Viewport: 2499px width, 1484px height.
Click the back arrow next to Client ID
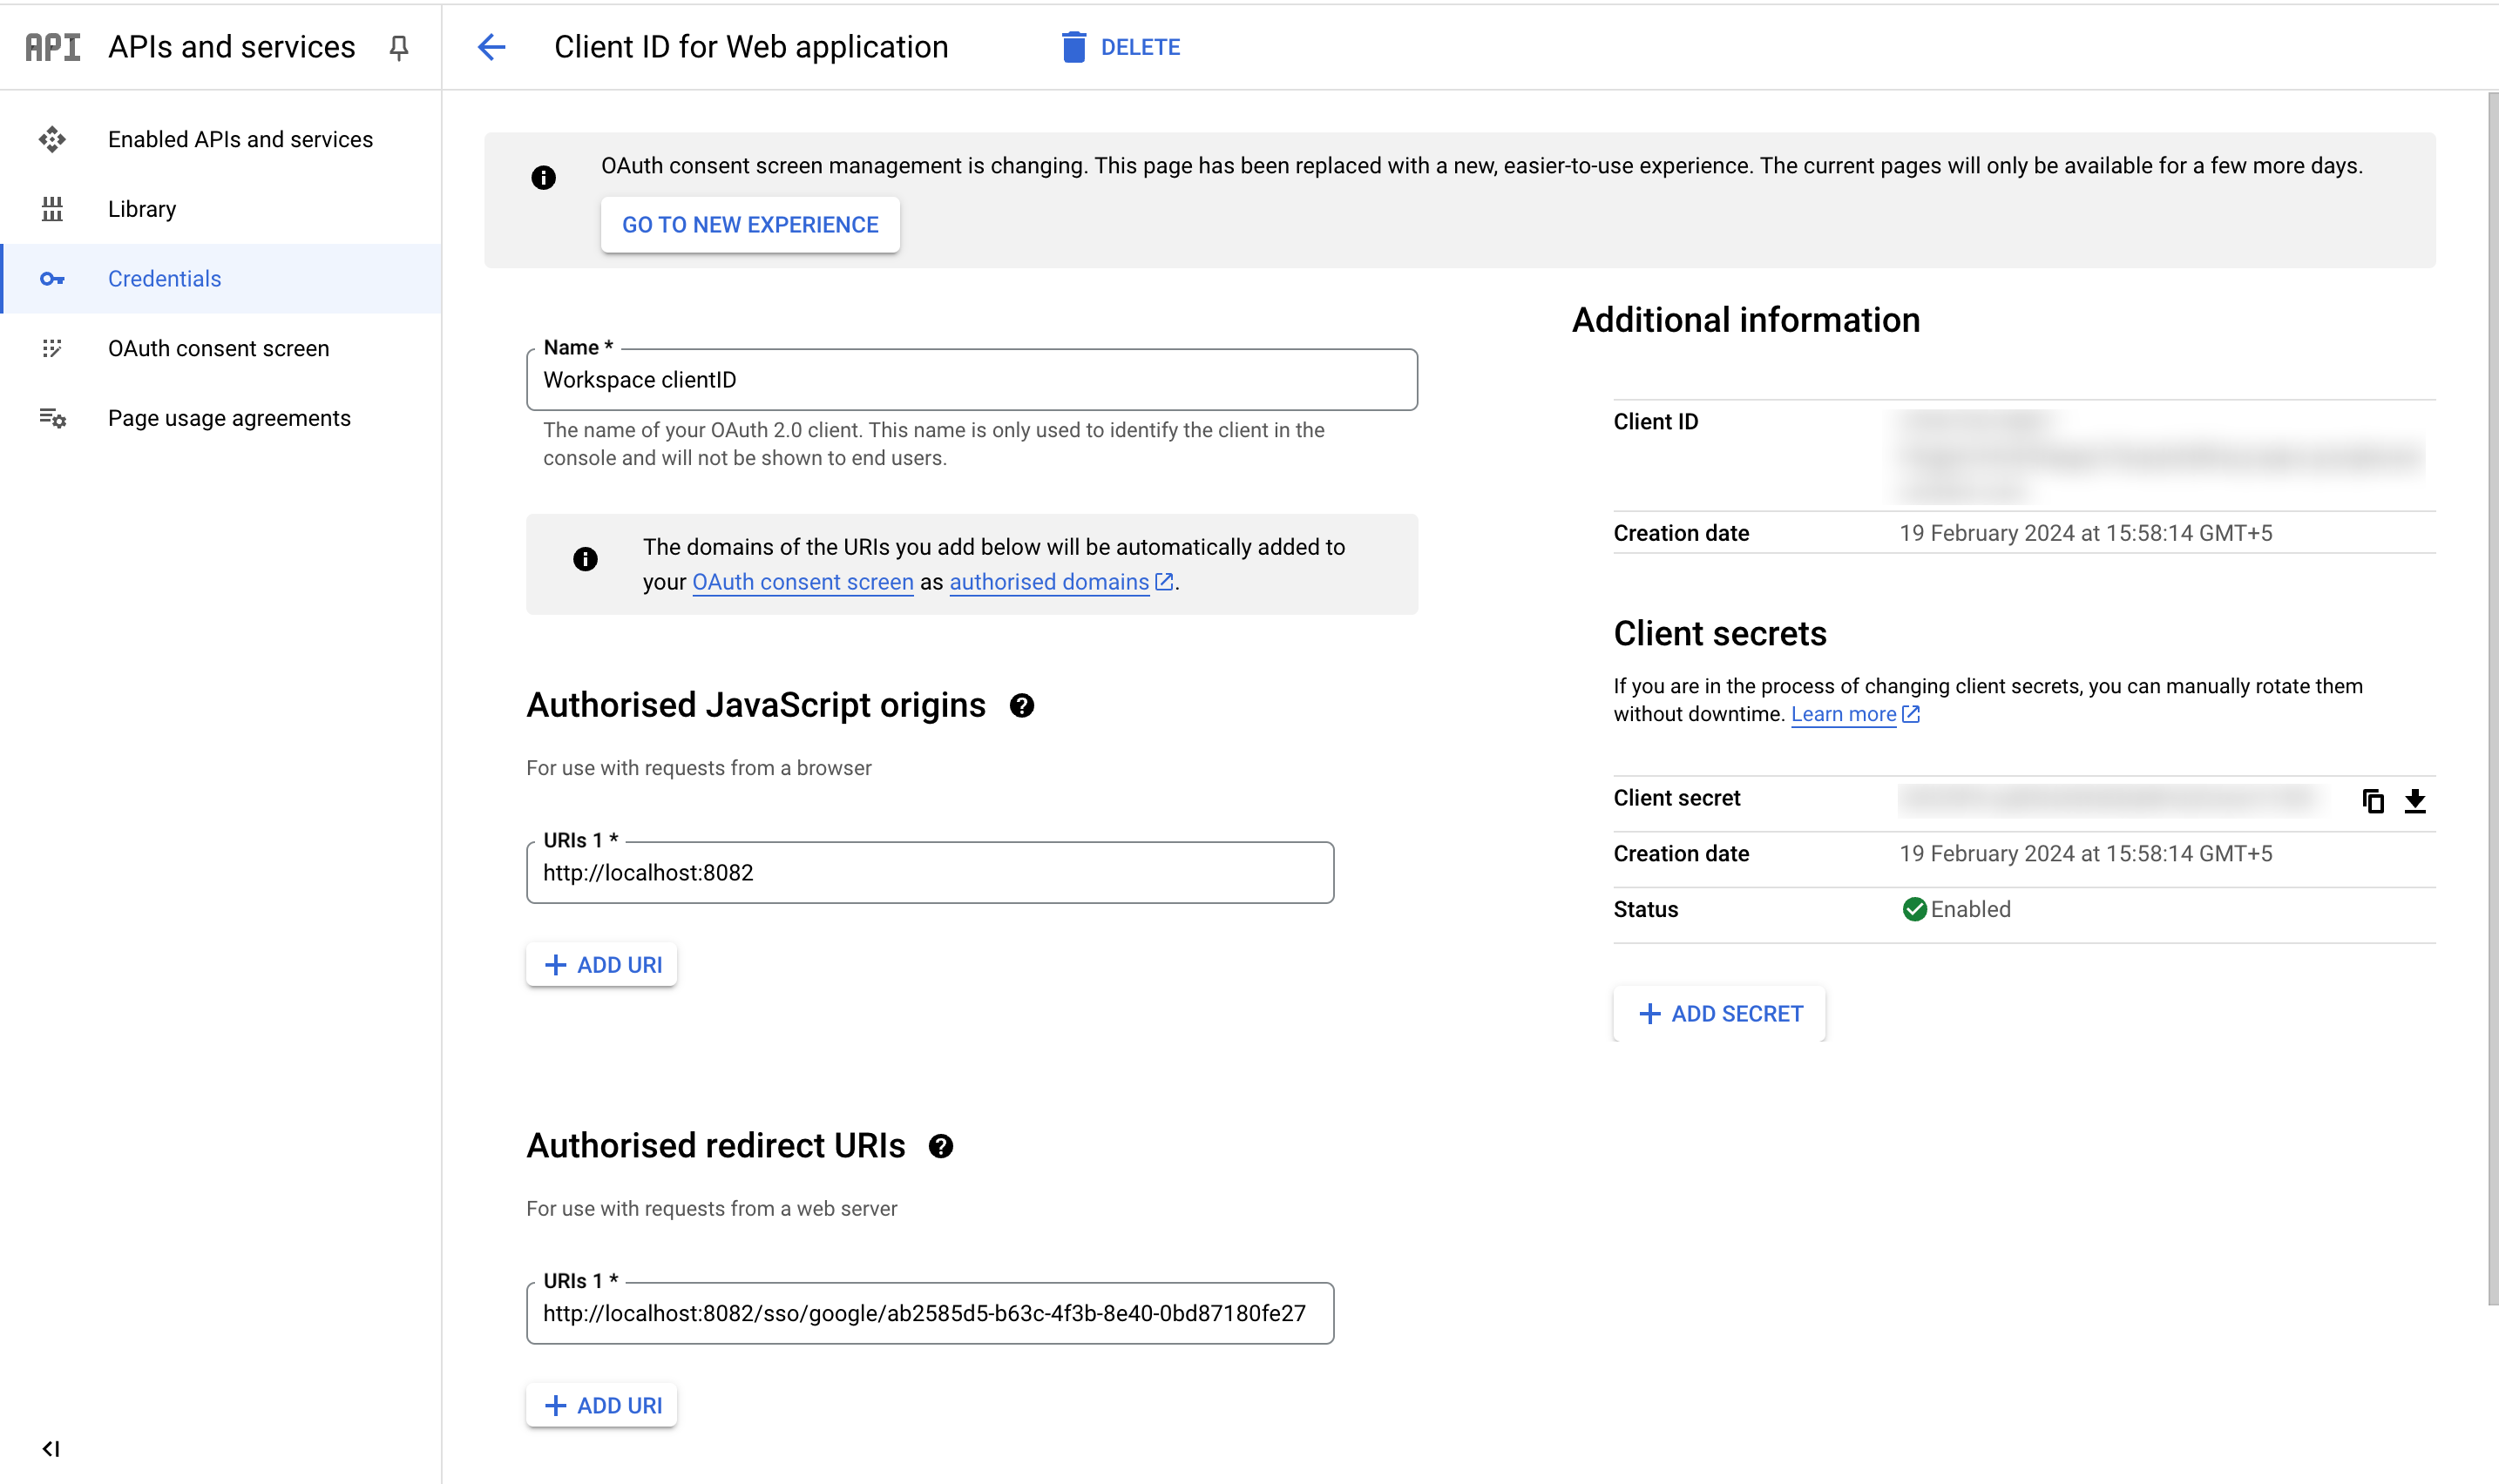491,47
